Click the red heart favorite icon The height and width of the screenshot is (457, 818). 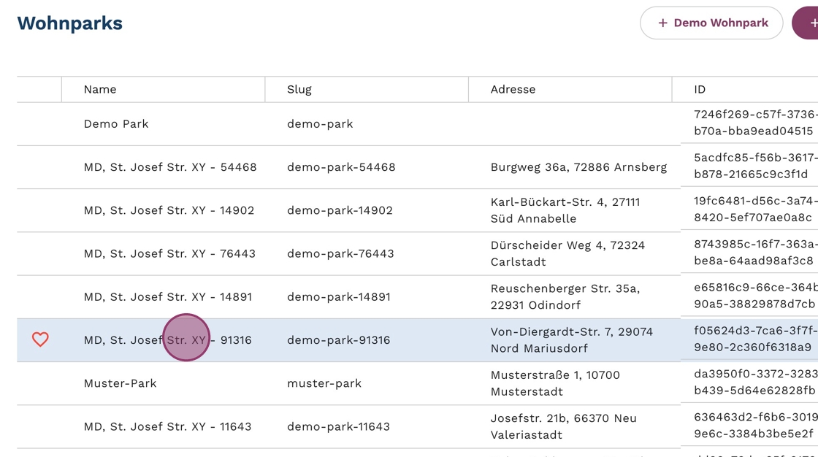coord(40,339)
